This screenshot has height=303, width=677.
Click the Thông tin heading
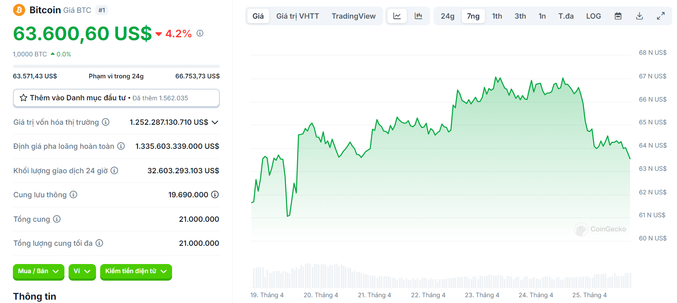[34, 296]
